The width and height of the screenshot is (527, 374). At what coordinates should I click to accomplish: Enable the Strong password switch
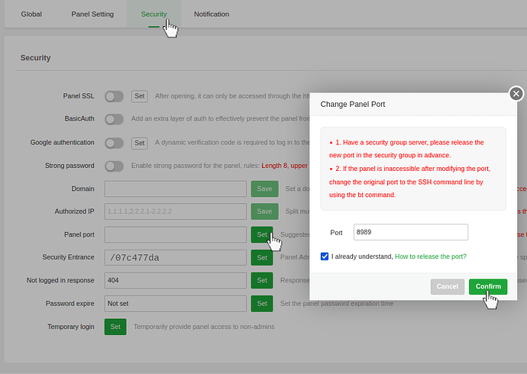coord(114,166)
